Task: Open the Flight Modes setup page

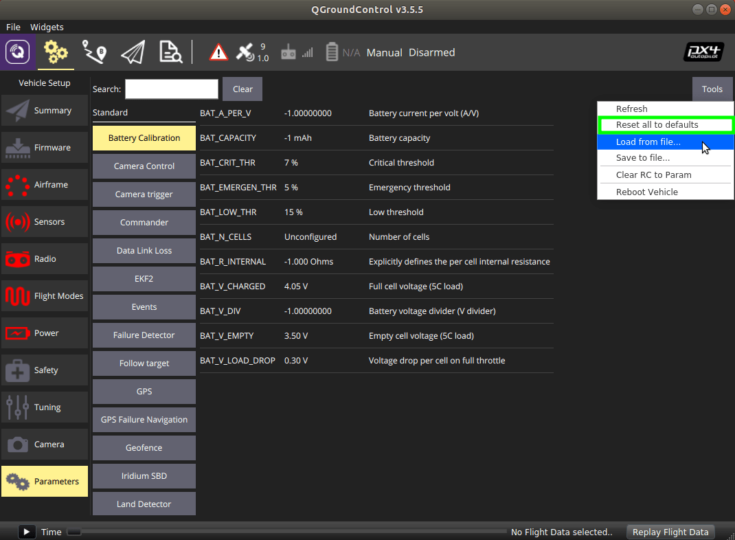Action: [x=45, y=296]
